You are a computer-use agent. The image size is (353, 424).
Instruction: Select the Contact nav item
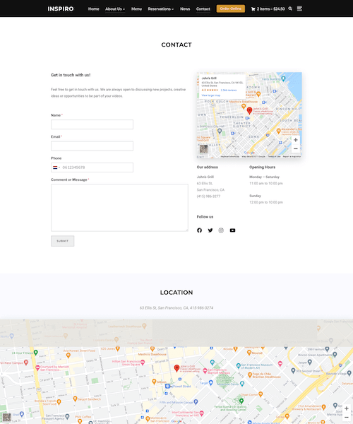click(203, 9)
